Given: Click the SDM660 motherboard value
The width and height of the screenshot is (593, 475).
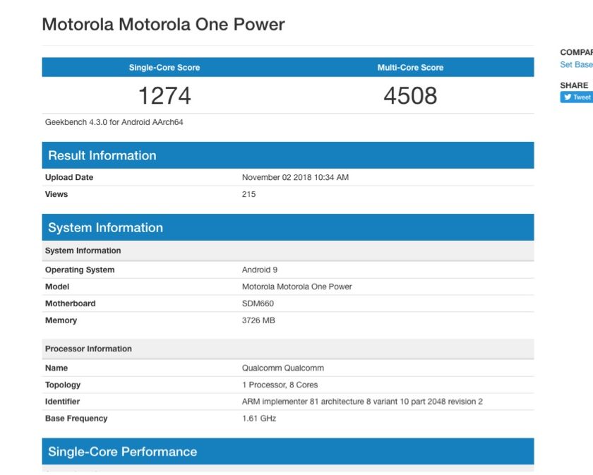Looking at the screenshot, I should click(x=258, y=303).
